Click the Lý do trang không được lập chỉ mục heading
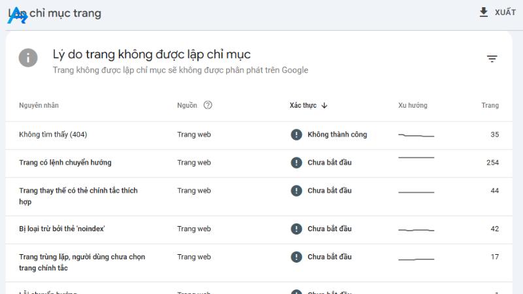523x294 pixels. [x=152, y=54]
